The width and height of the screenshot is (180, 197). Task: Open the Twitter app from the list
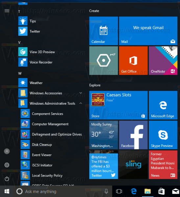50,31
